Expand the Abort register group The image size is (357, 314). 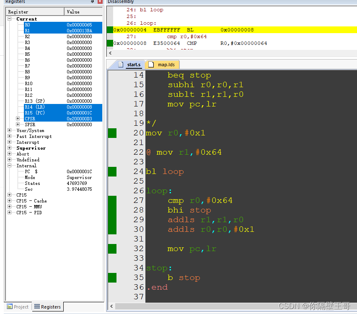point(9,154)
